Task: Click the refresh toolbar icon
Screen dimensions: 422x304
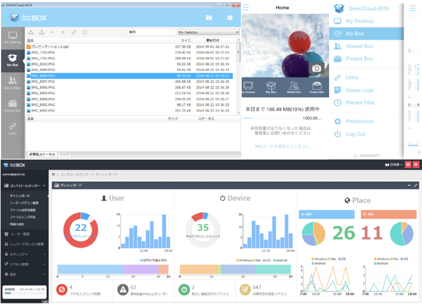Action: [x=85, y=32]
